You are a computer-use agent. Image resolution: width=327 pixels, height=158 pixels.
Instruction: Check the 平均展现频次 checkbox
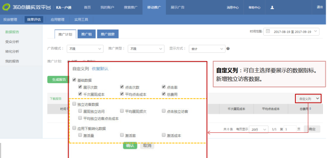click(122, 111)
